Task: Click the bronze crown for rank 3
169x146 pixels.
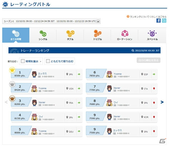Action: (x=12, y=99)
